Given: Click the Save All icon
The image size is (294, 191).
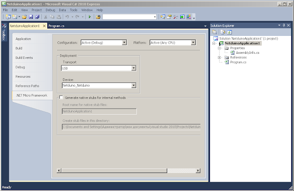Looking at the screenshot, I should [37, 17].
